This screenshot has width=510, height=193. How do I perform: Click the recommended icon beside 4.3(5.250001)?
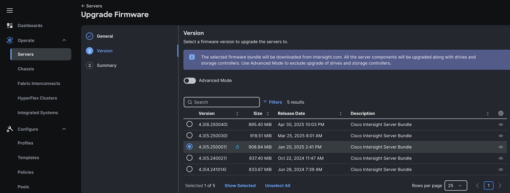pos(237,147)
